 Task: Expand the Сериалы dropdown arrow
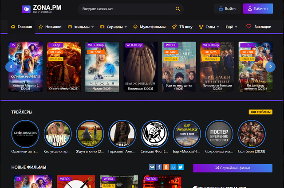[126, 27]
